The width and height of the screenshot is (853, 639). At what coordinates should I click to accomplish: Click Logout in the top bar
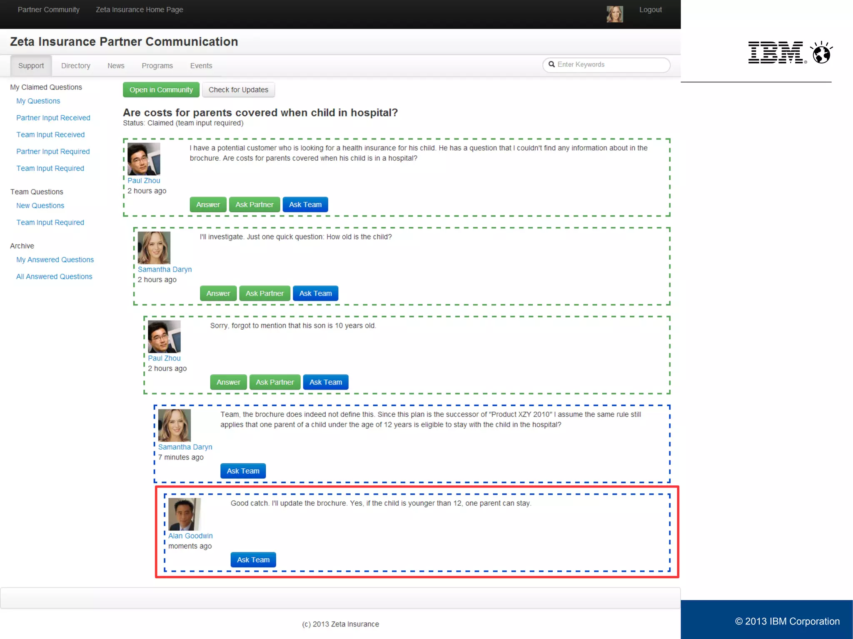(650, 10)
